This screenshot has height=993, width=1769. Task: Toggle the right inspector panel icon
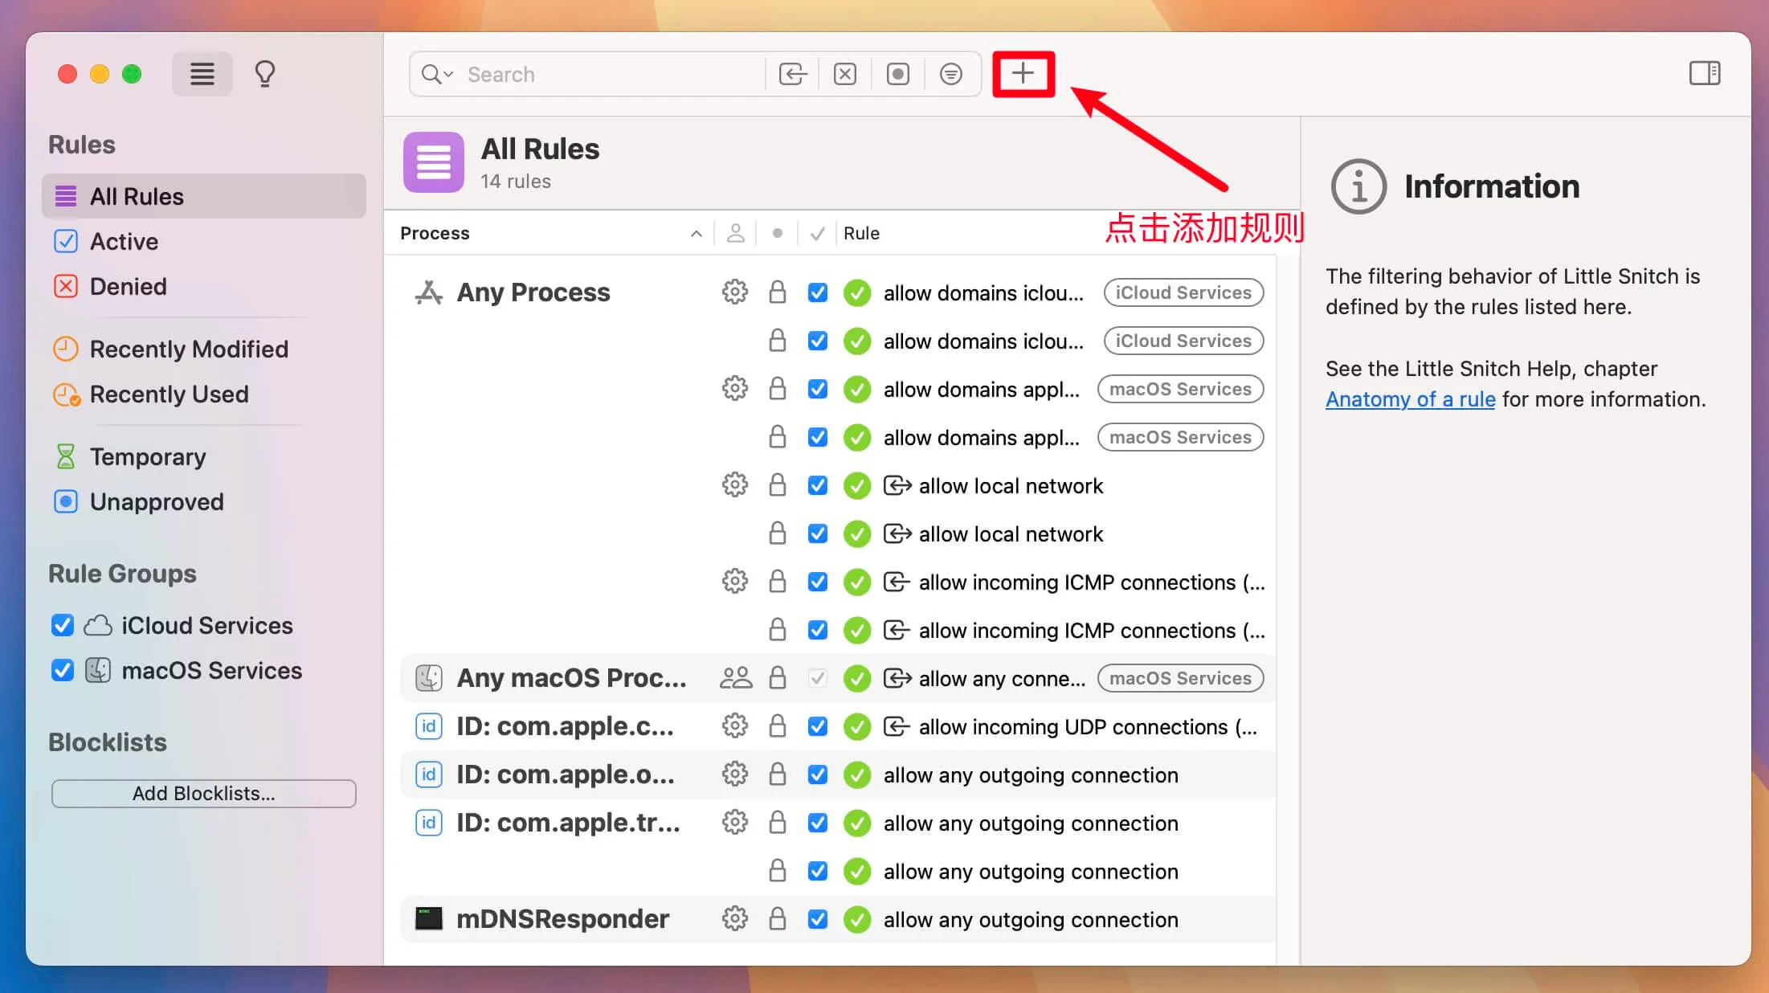(x=1704, y=73)
